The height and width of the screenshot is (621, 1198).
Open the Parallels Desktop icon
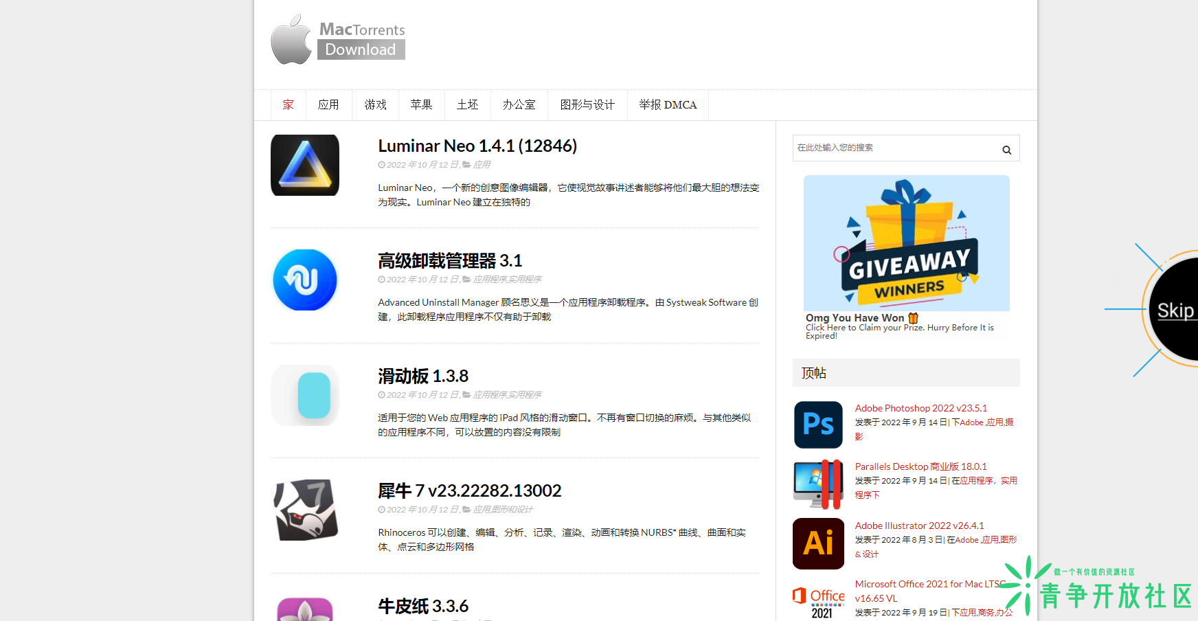tap(818, 484)
